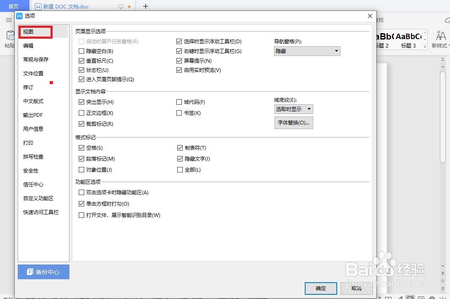Click the document icon on the DOC tab

coord(38,6)
